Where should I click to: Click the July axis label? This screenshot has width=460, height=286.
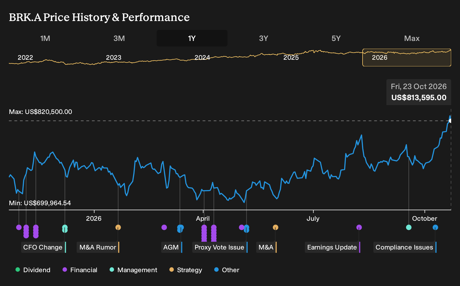[313, 219]
